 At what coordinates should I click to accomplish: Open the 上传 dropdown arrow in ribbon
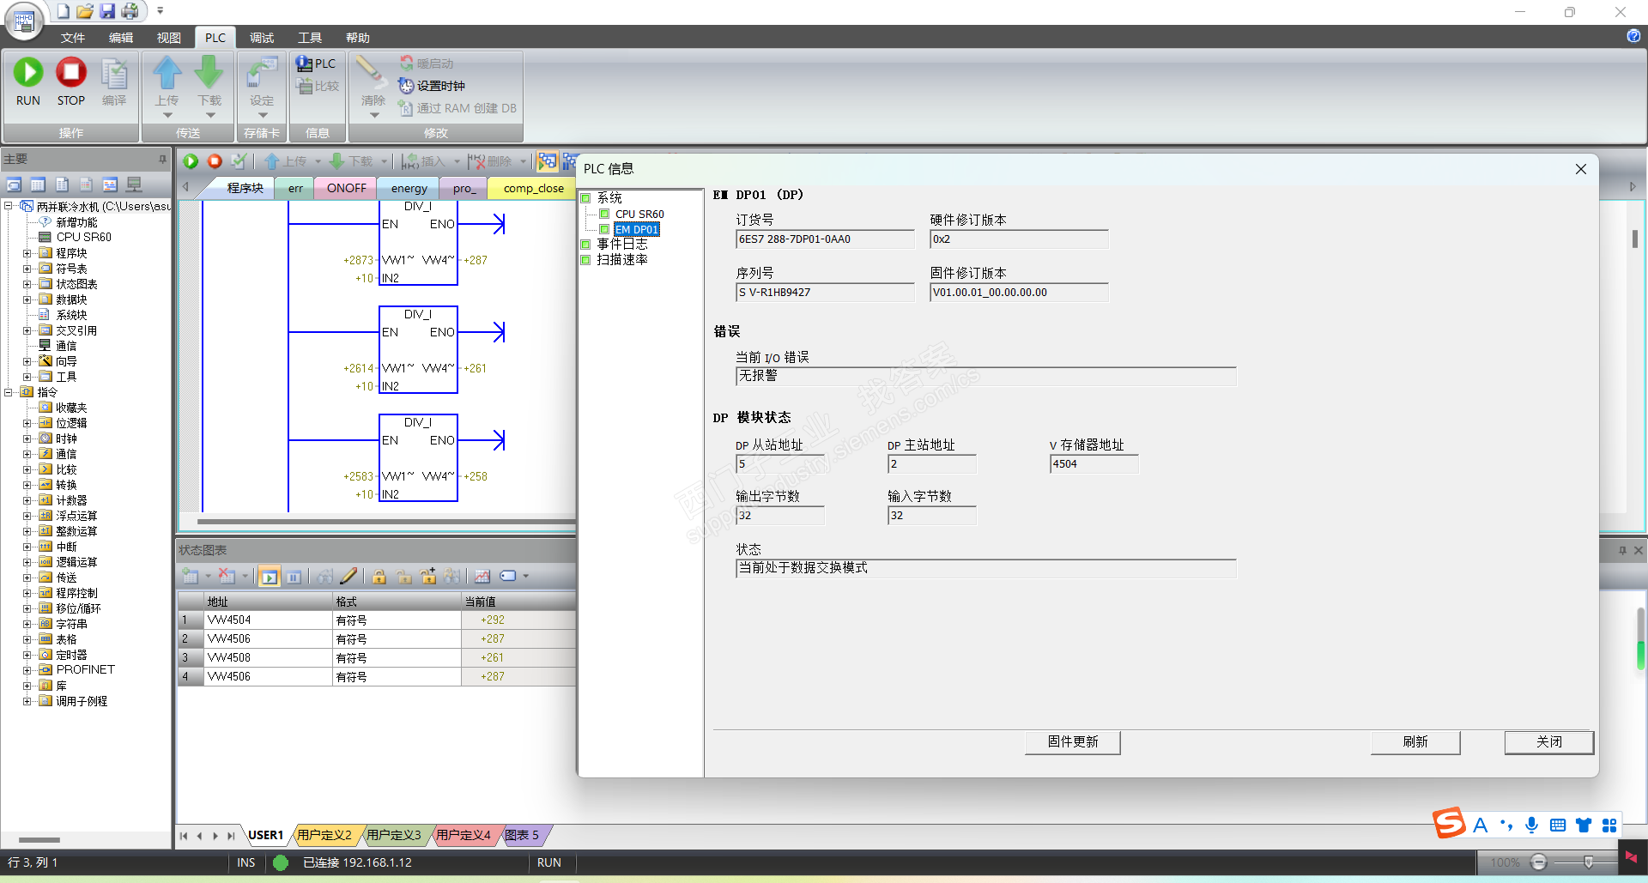[167, 115]
